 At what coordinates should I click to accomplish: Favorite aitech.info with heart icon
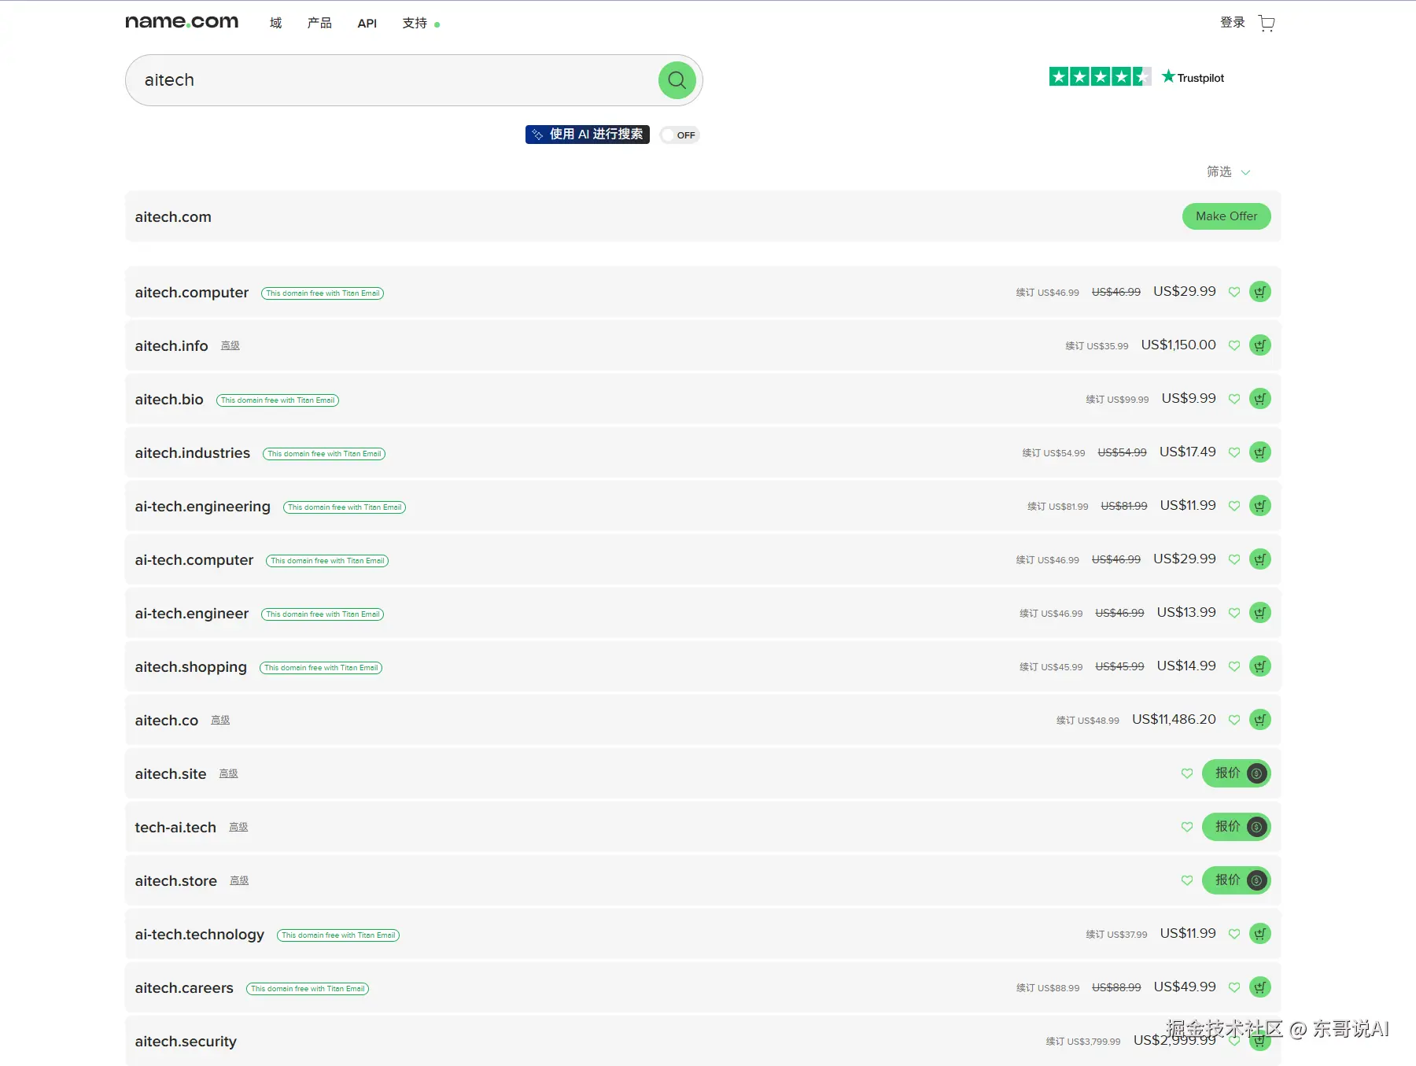tap(1234, 345)
